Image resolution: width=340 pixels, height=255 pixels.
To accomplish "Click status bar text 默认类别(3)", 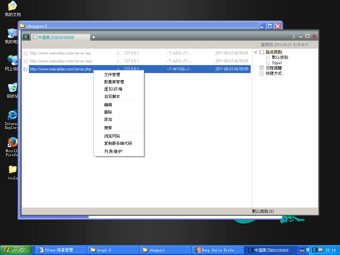I will click(x=263, y=211).
